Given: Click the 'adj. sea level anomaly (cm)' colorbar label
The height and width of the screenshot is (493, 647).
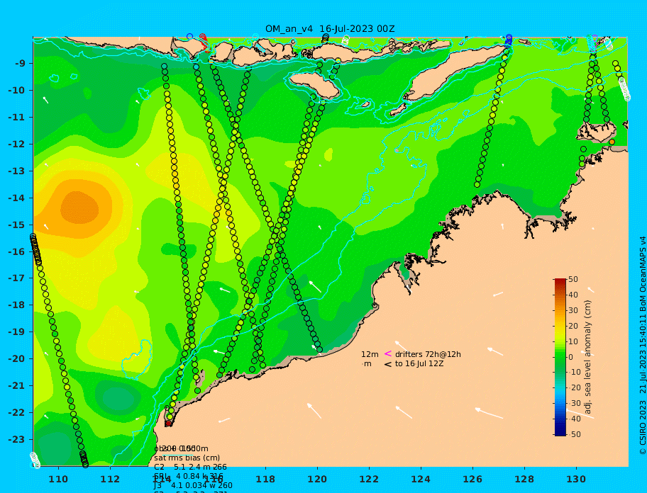Looking at the screenshot, I should pyautogui.click(x=588, y=357).
